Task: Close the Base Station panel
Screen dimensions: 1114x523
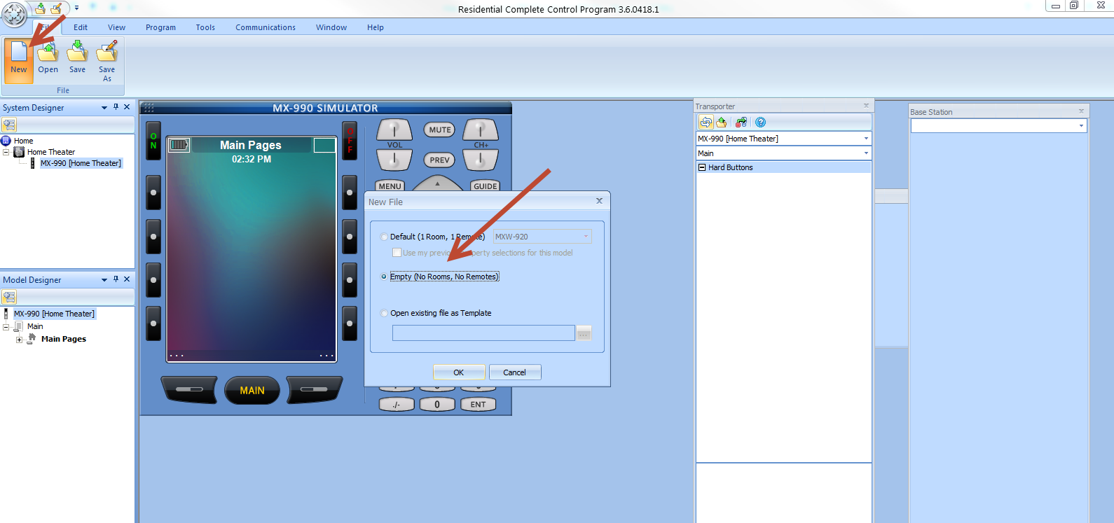Action: (1081, 111)
